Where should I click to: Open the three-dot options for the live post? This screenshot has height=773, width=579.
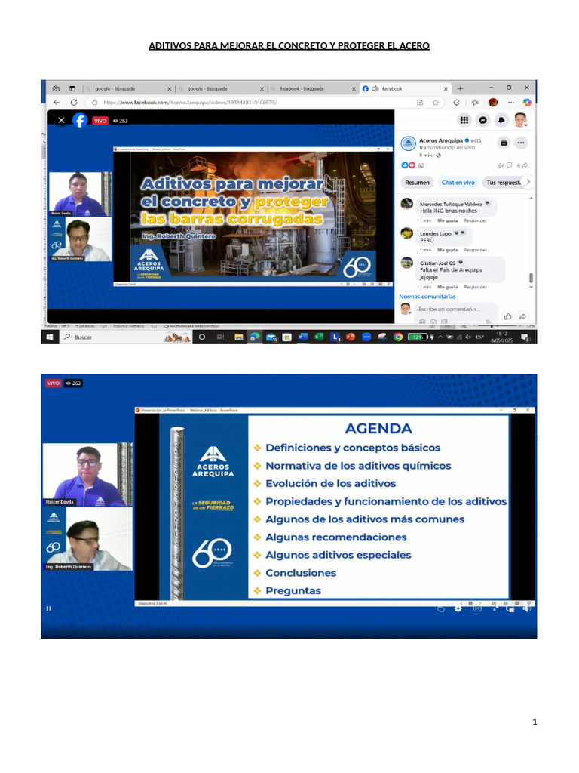click(521, 143)
